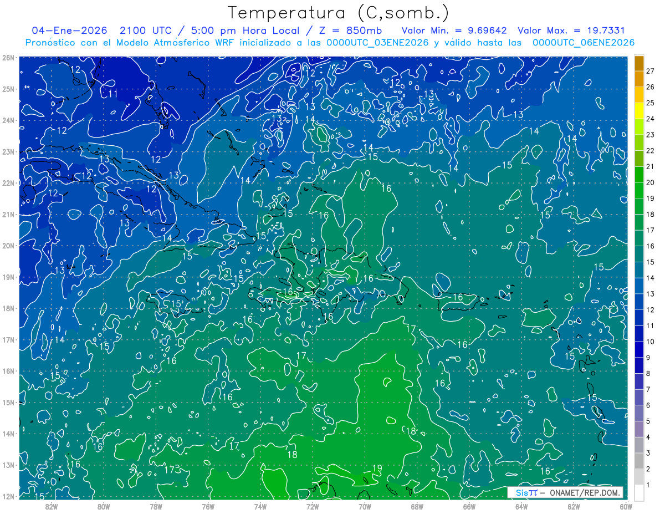Click the "14N" latitude label
Image resolution: width=665 pixels, height=514 pixels.
[8, 434]
